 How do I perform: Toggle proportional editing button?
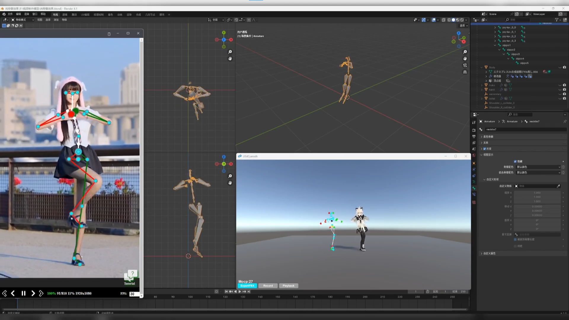click(249, 20)
